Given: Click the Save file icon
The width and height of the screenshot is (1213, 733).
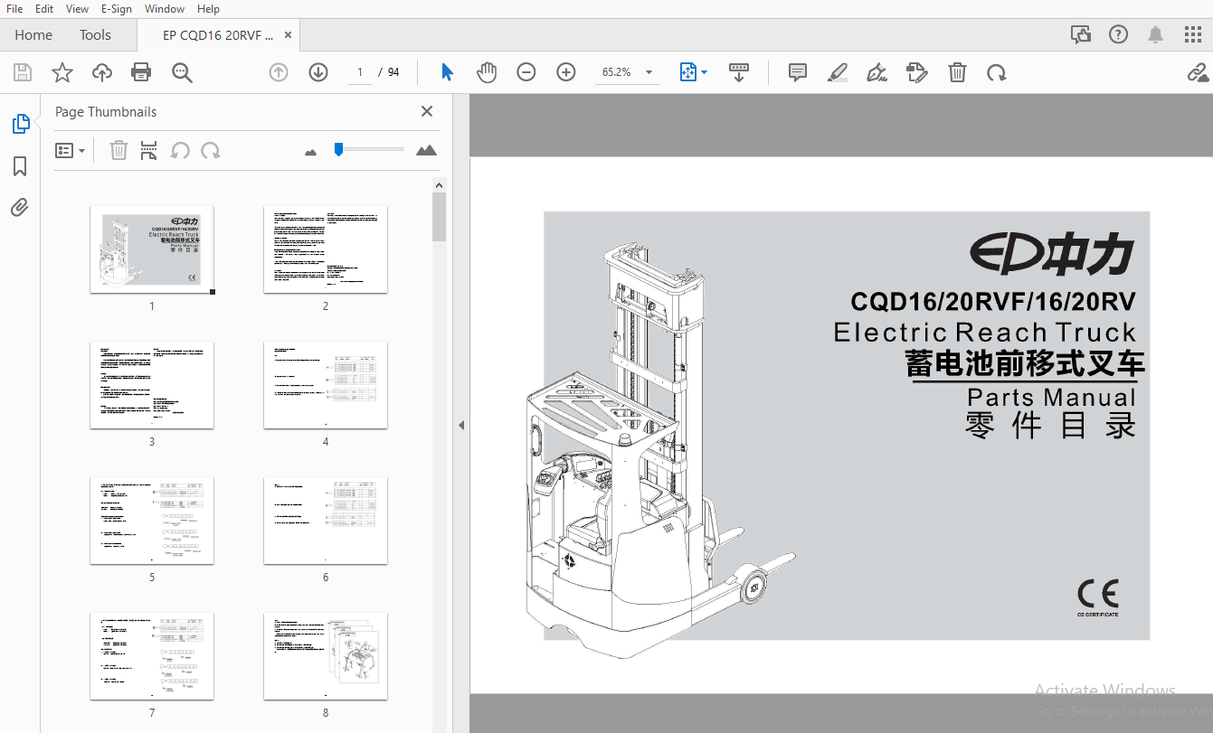Looking at the screenshot, I should click(x=23, y=72).
